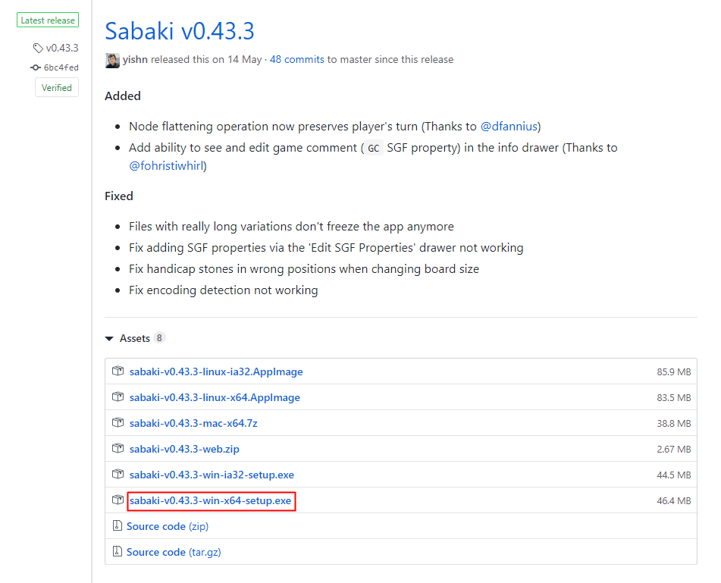Image resolution: width=721 pixels, height=583 pixels.
Task: Open @dfannius user mention
Action: pos(509,127)
